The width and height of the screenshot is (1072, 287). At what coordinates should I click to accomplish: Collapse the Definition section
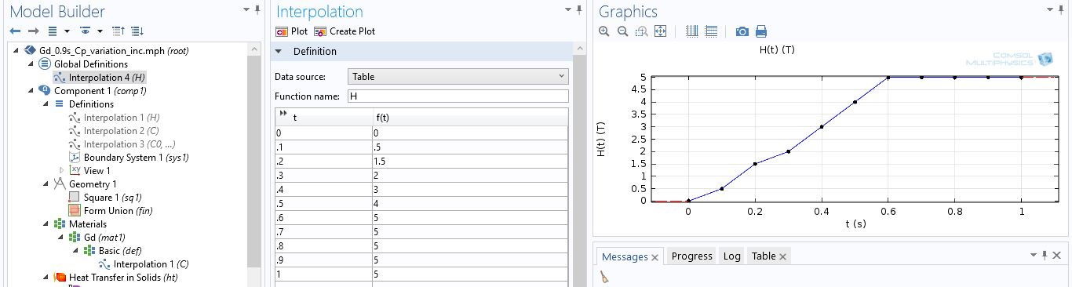pos(279,51)
